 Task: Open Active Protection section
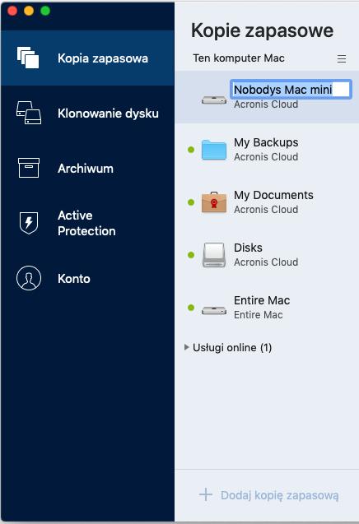tap(87, 223)
